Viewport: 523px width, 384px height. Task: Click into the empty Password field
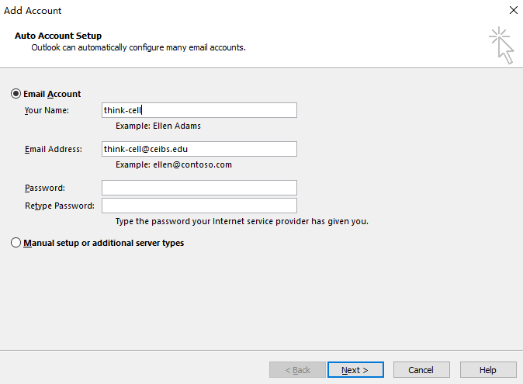(x=199, y=188)
